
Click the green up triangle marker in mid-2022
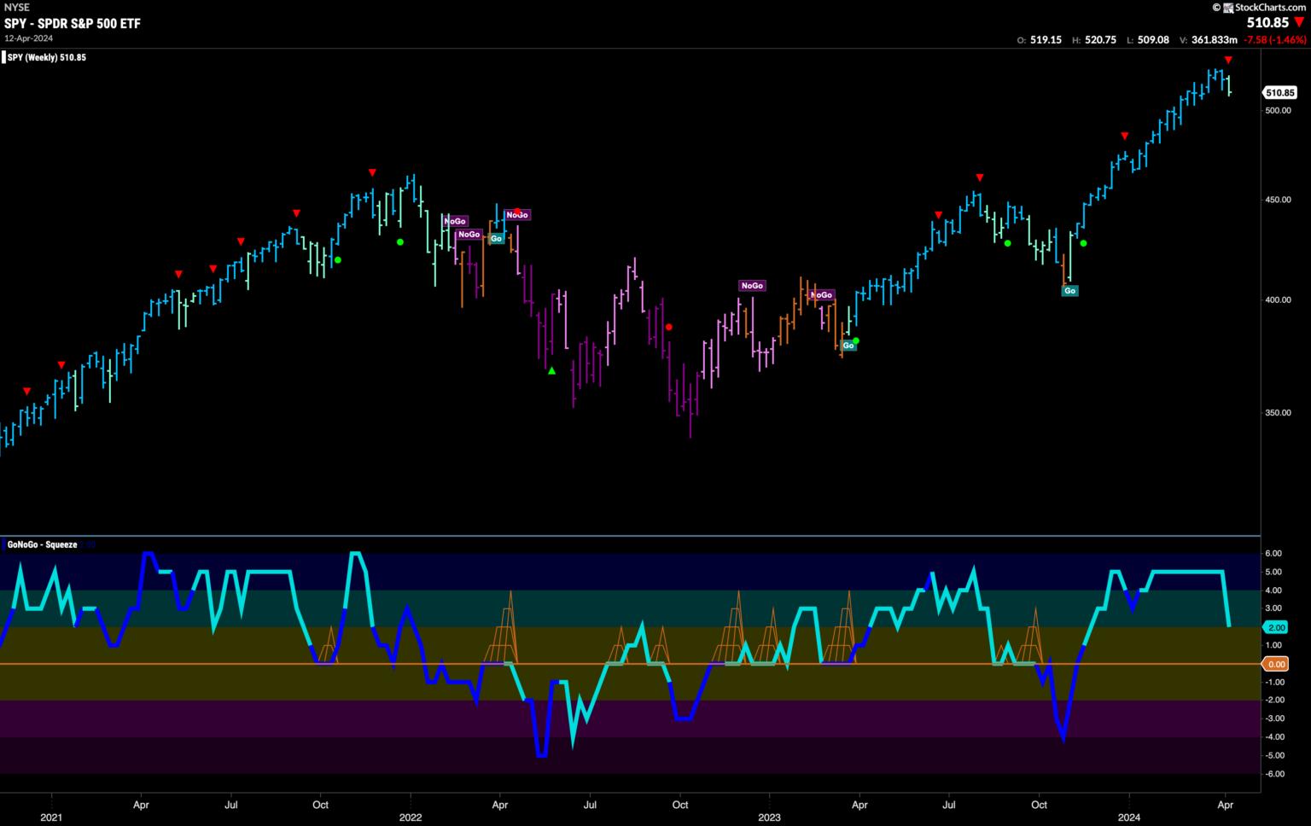(x=551, y=370)
